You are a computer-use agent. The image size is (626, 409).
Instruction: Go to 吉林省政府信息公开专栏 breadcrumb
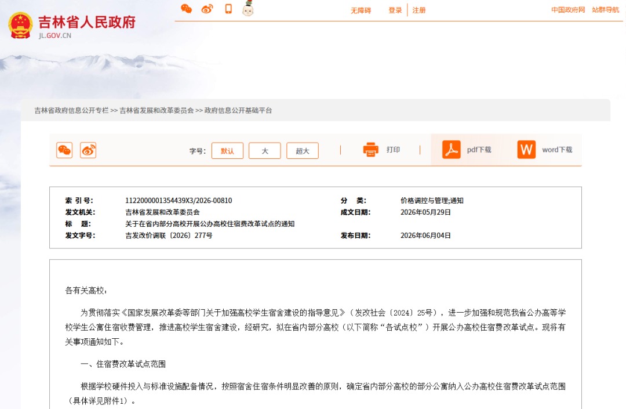pos(71,111)
